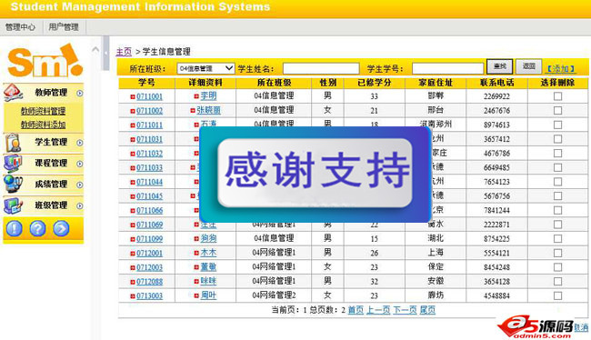The image size is (591, 340).
Task: Click the blue question mark help icon
Action: 37,228
